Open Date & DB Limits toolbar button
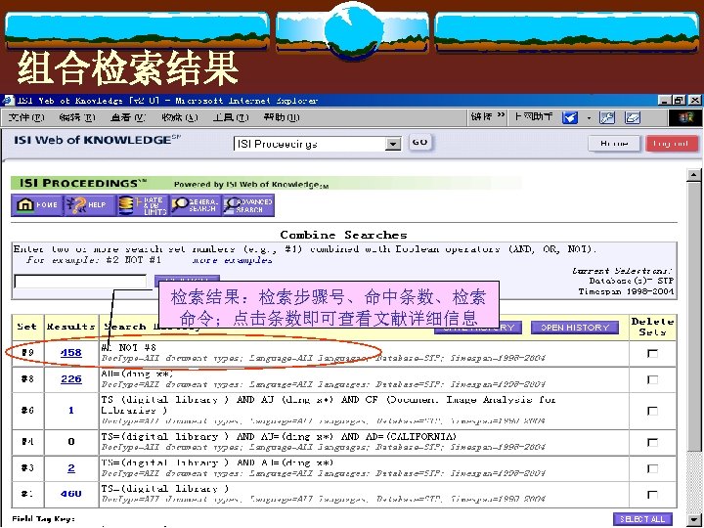Screen dimensions: 704x528 (x=142, y=205)
